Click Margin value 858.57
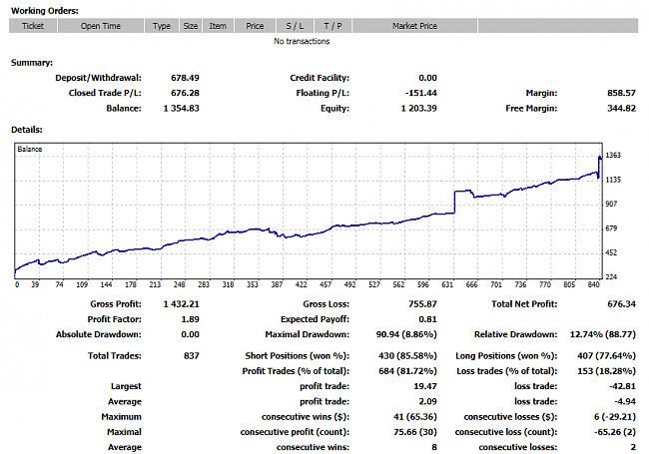 621,93
